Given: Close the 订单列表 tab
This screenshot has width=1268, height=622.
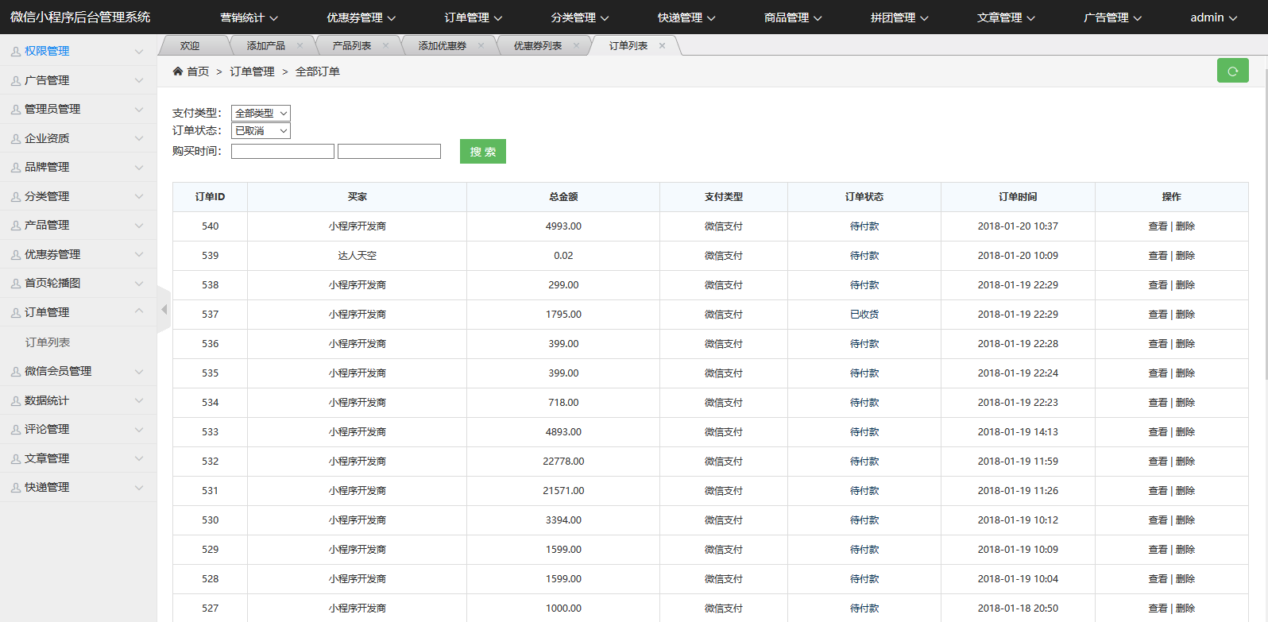Looking at the screenshot, I should [662, 46].
